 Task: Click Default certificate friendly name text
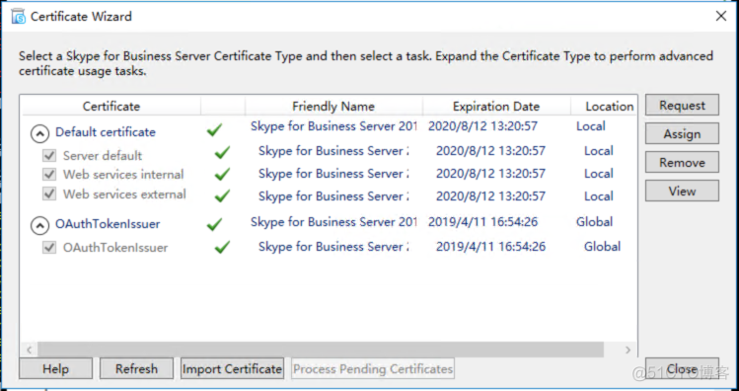coord(333,126)
